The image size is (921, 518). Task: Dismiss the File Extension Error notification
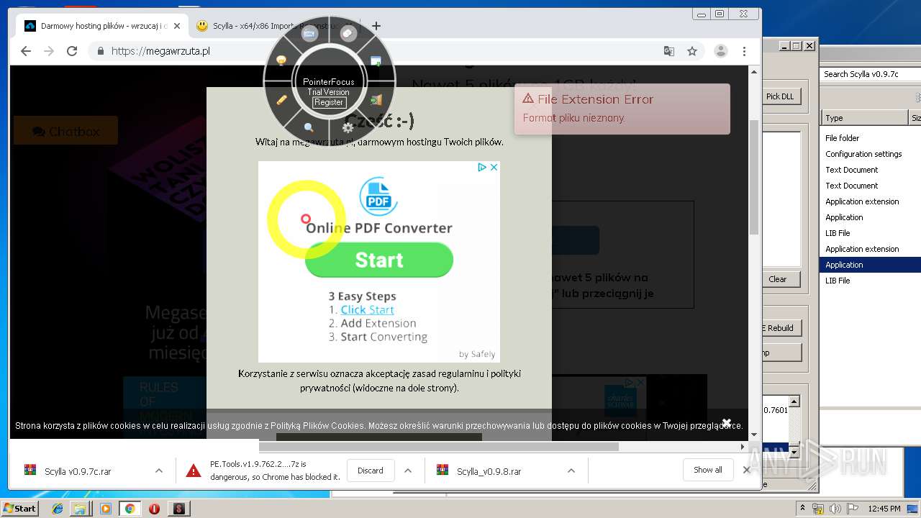tap(622, 109)
